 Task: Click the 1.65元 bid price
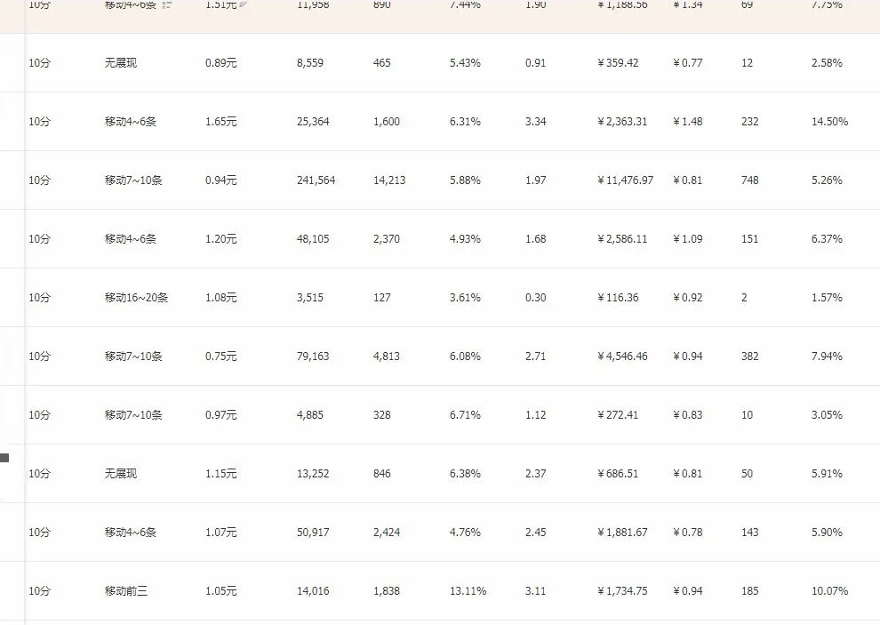220,122
